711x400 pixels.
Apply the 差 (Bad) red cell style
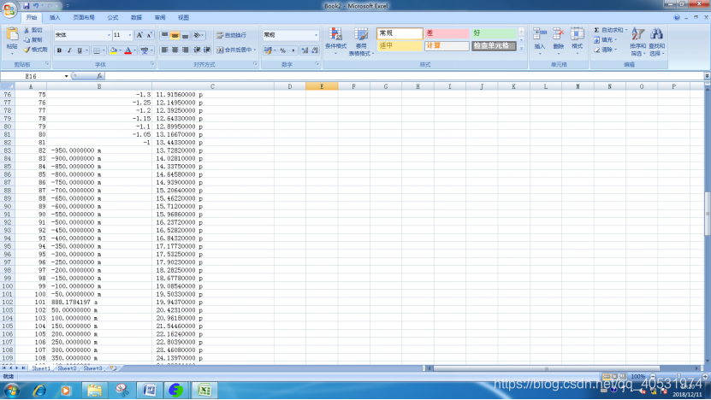(447, 33)
